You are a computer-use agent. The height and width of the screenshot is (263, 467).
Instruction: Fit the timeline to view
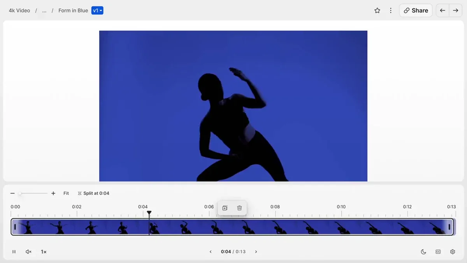coord(66,193)
